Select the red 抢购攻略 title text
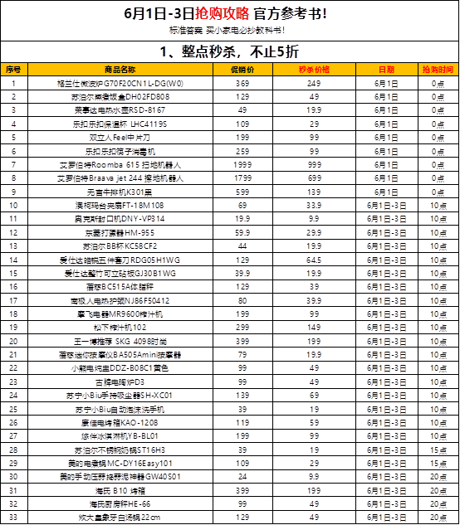The image size is (460, 525). point(223,14)
